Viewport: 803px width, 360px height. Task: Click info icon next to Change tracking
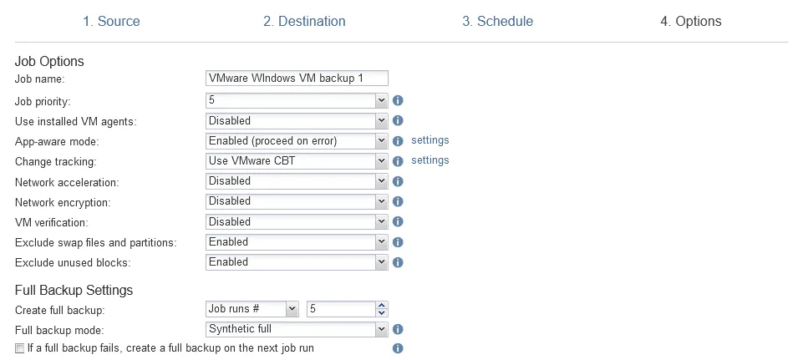pos(399,161)
